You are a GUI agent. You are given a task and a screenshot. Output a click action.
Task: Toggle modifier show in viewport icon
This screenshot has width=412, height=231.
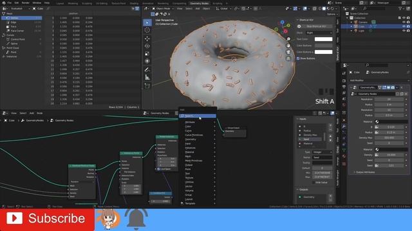388,87
